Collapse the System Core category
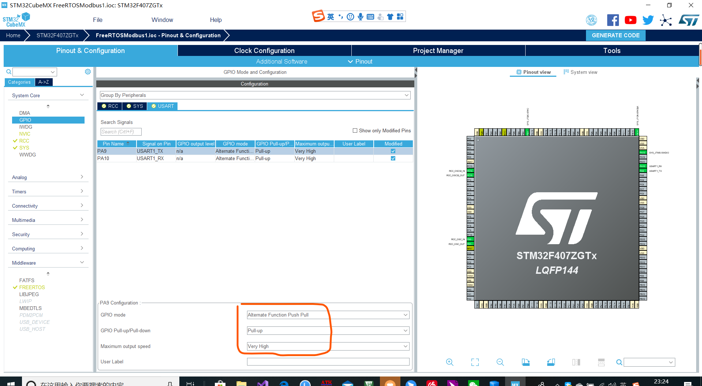 pos(81,95)
